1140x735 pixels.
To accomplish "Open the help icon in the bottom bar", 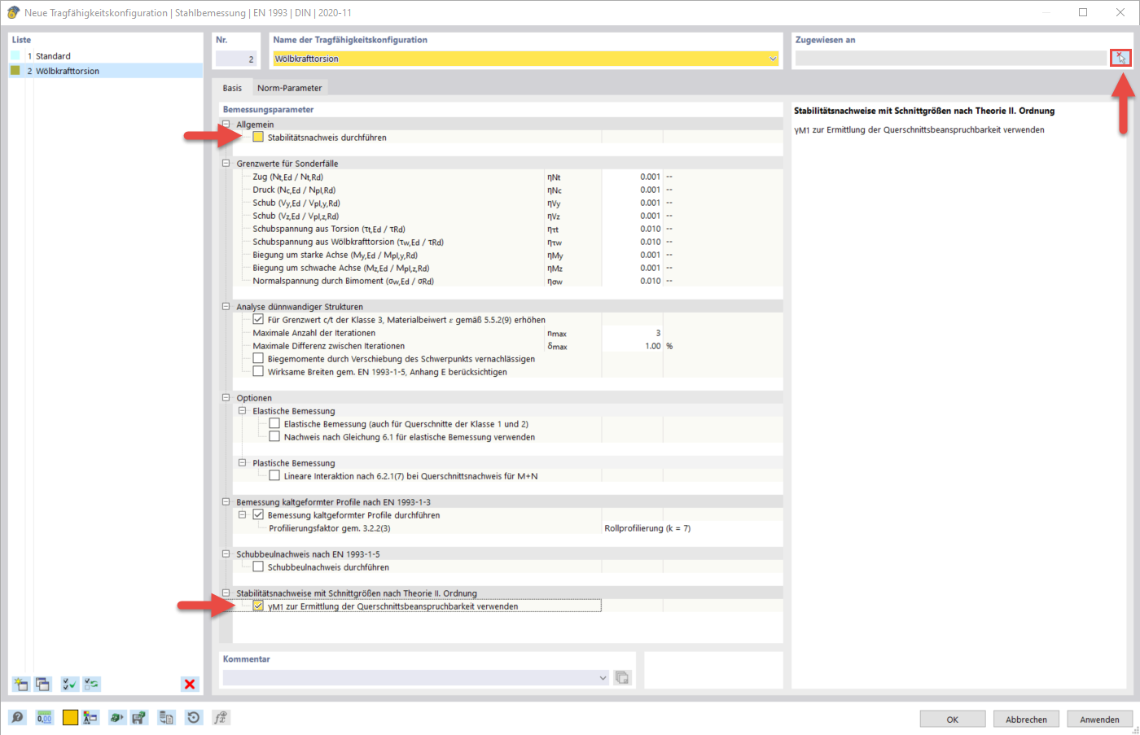I will click(x=18, y=717).
